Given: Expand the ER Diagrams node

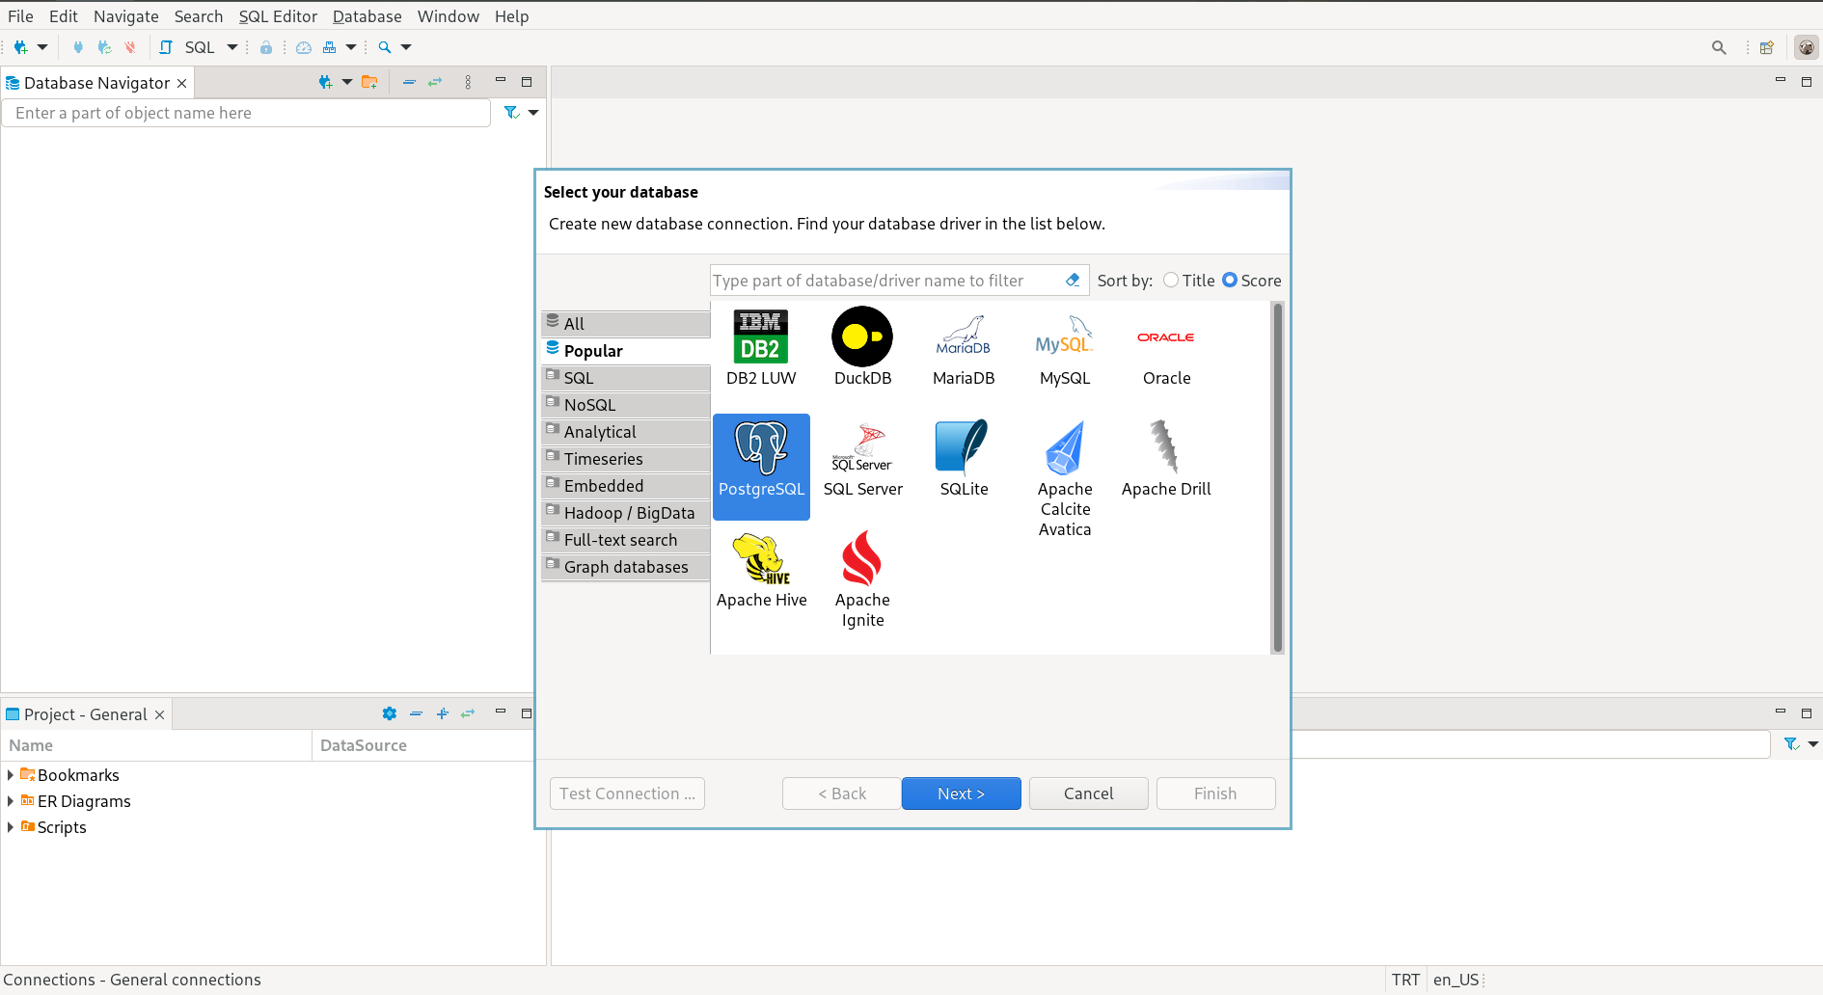Looking at the screenshot, I should tap(11, 801).
